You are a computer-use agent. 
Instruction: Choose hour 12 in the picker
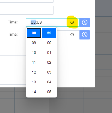point(34,72)
